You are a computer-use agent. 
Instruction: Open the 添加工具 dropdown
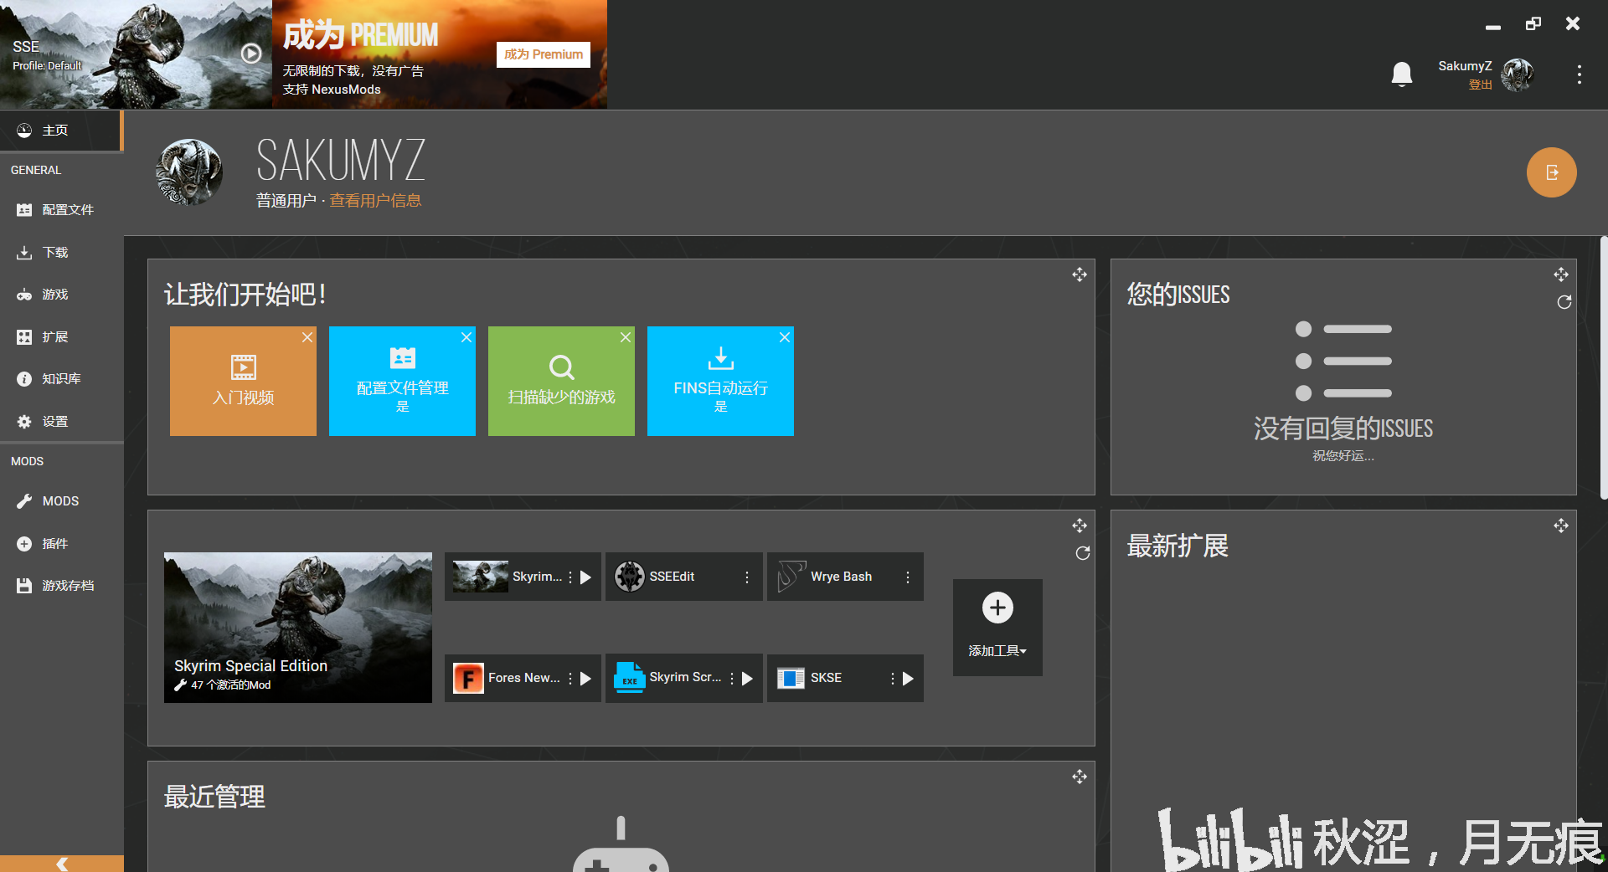pyautogui.click(x=997, y=627)
